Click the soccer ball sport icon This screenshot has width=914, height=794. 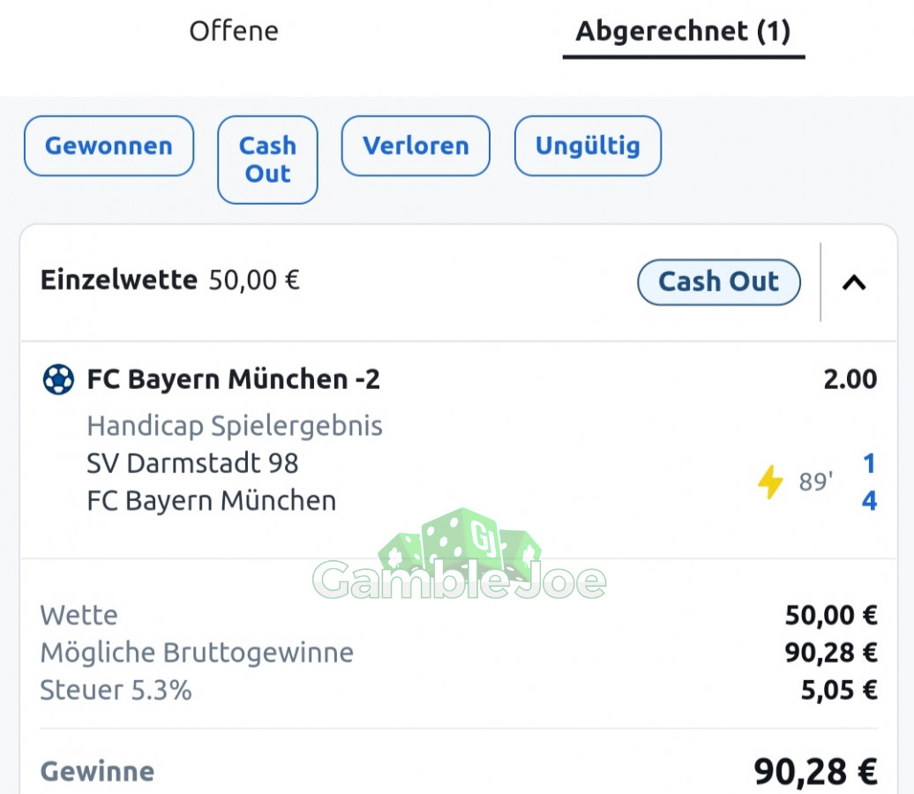[x=58, y=379]
